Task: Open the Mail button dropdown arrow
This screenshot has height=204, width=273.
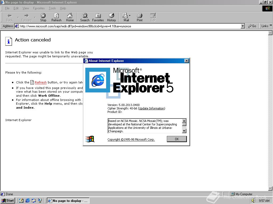Action: (x=130, y=16)
